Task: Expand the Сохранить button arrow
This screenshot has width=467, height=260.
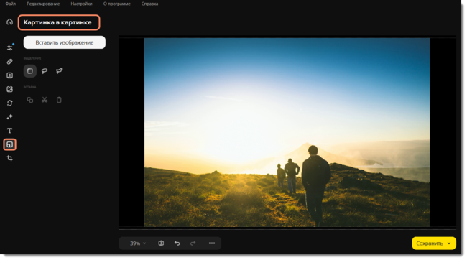Action: point(449,243)
